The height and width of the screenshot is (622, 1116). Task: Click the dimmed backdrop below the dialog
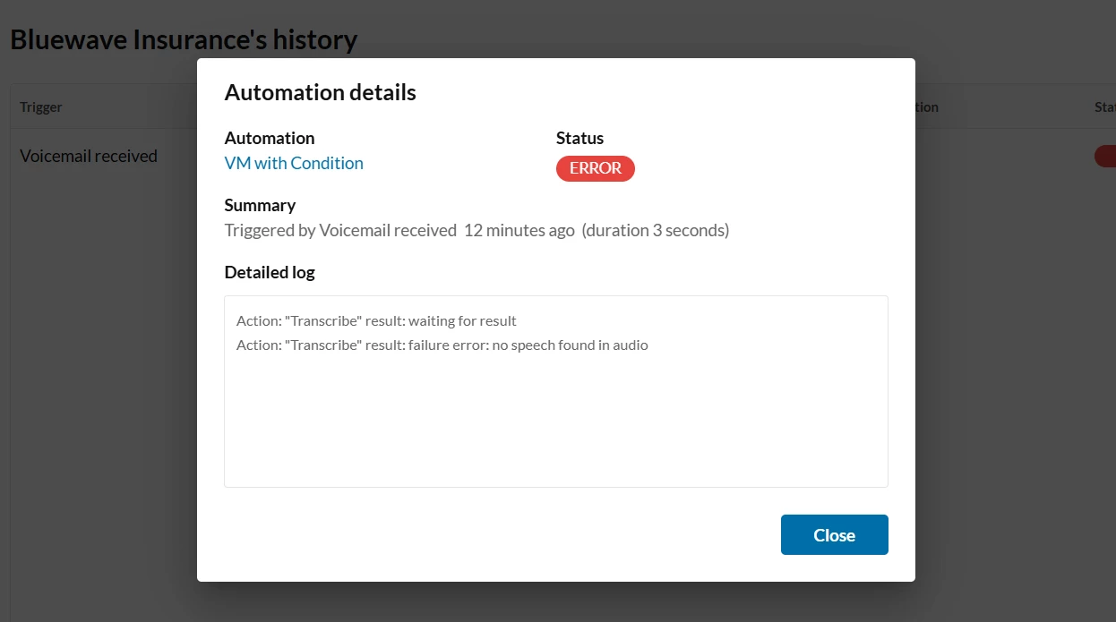click(555, 602)
